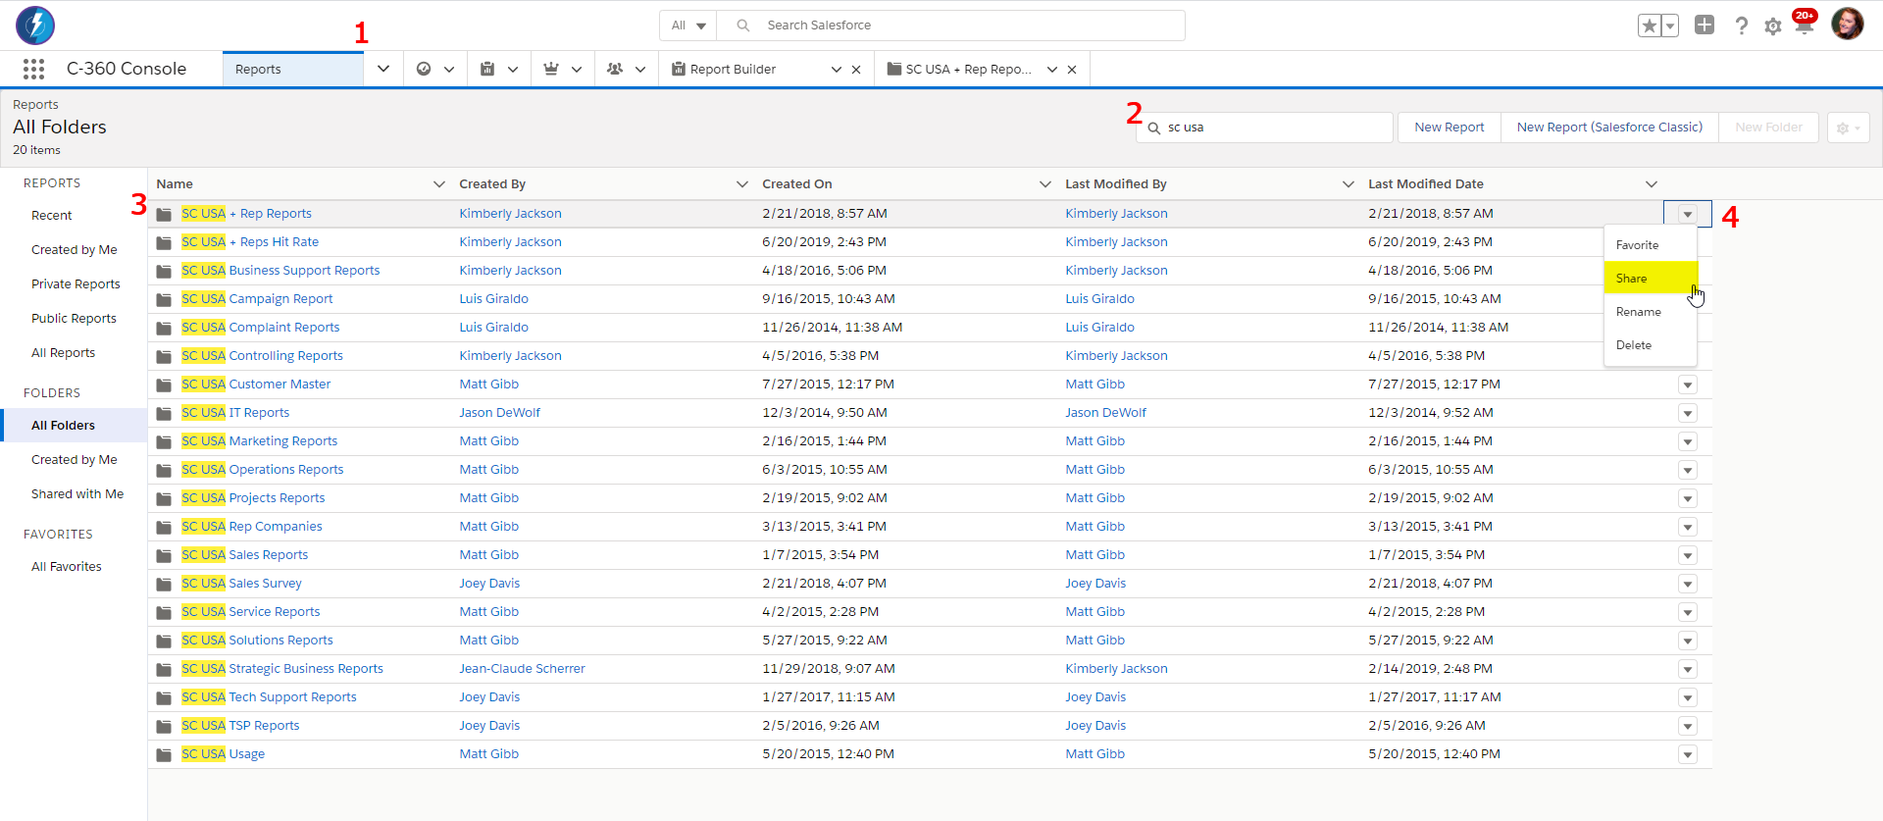Click the folder list settings gear button
This screenshot has width=1883, height=821.
[1848, 128]
